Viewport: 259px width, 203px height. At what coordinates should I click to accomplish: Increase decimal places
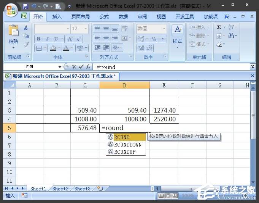(141, 48)
